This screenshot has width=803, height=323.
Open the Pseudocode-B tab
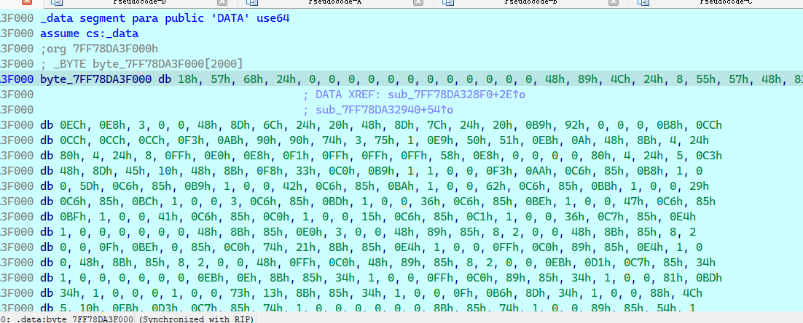pos(530,3)
